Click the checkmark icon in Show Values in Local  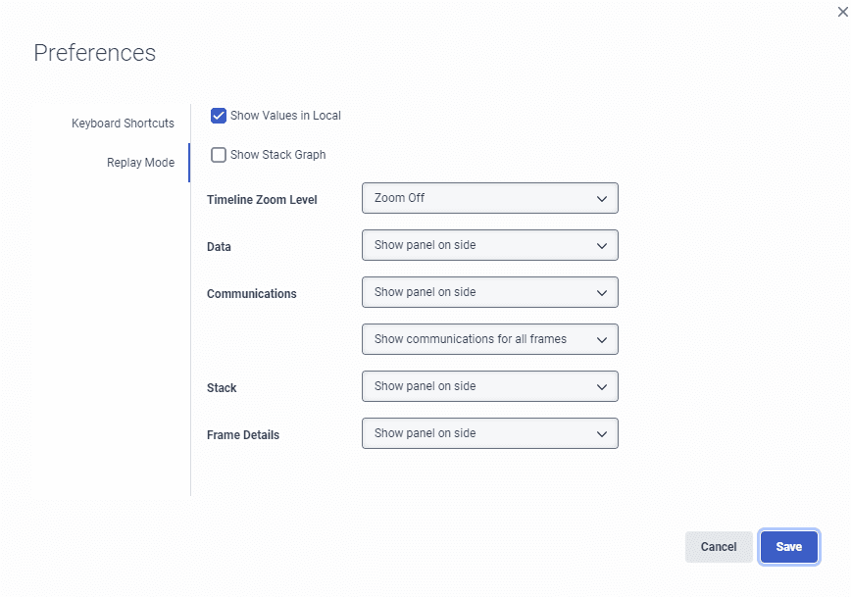point(218,115)
